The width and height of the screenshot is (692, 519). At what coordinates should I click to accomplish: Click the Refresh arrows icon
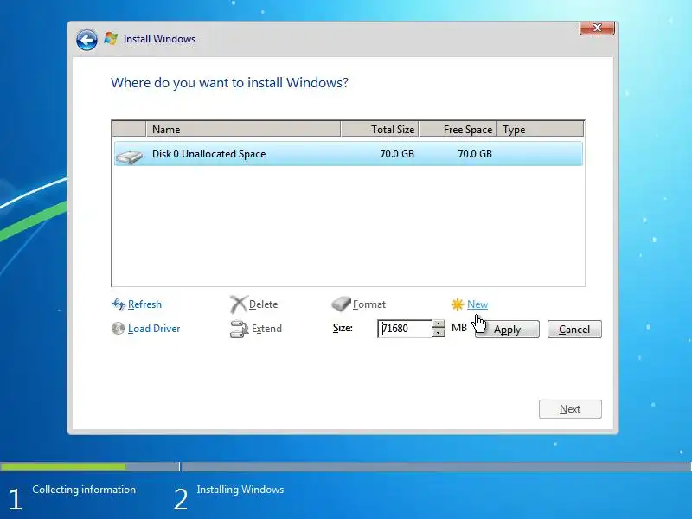point(119,304)
